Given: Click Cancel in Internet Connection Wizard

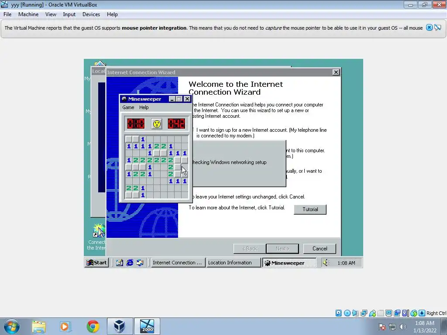Looking at the screenshot, I should click(320, 249).
